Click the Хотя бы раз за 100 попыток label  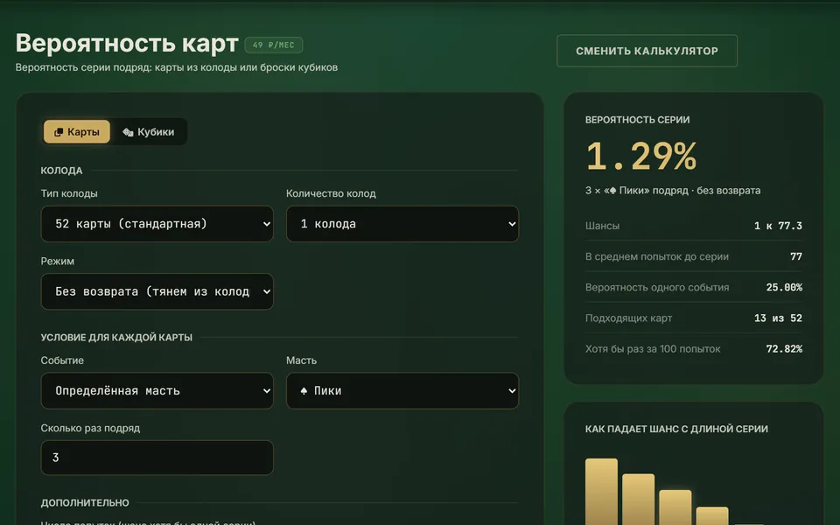point(653,349)
